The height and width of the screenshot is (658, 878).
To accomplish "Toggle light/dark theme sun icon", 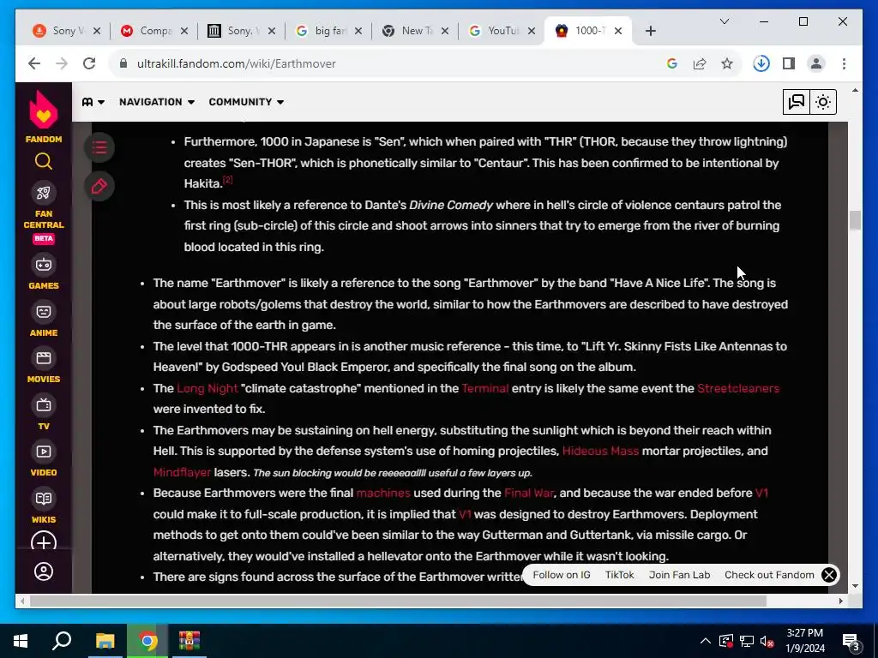I will (x=823, y=102).
